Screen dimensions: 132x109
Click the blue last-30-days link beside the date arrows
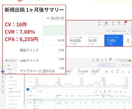pyautogui.click(x=126, y=65)
